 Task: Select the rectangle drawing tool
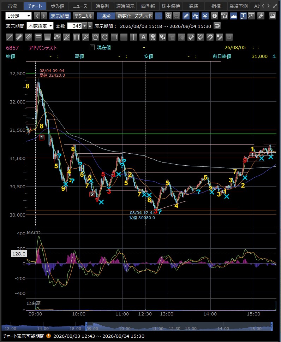click(x=114, y=37)
